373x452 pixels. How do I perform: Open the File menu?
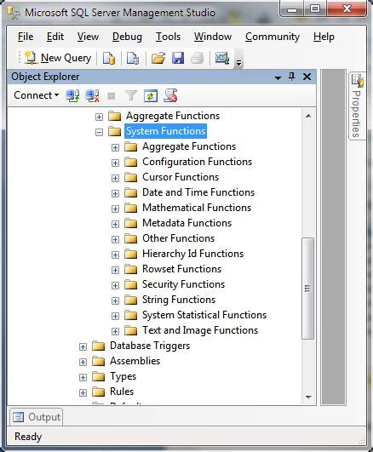26,37
